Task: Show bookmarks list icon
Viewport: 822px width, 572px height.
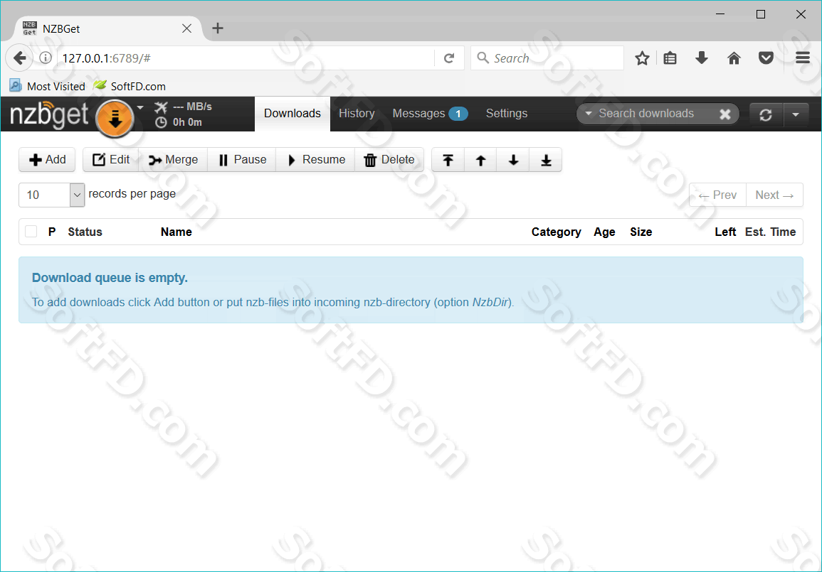Action: coord(670,58)
